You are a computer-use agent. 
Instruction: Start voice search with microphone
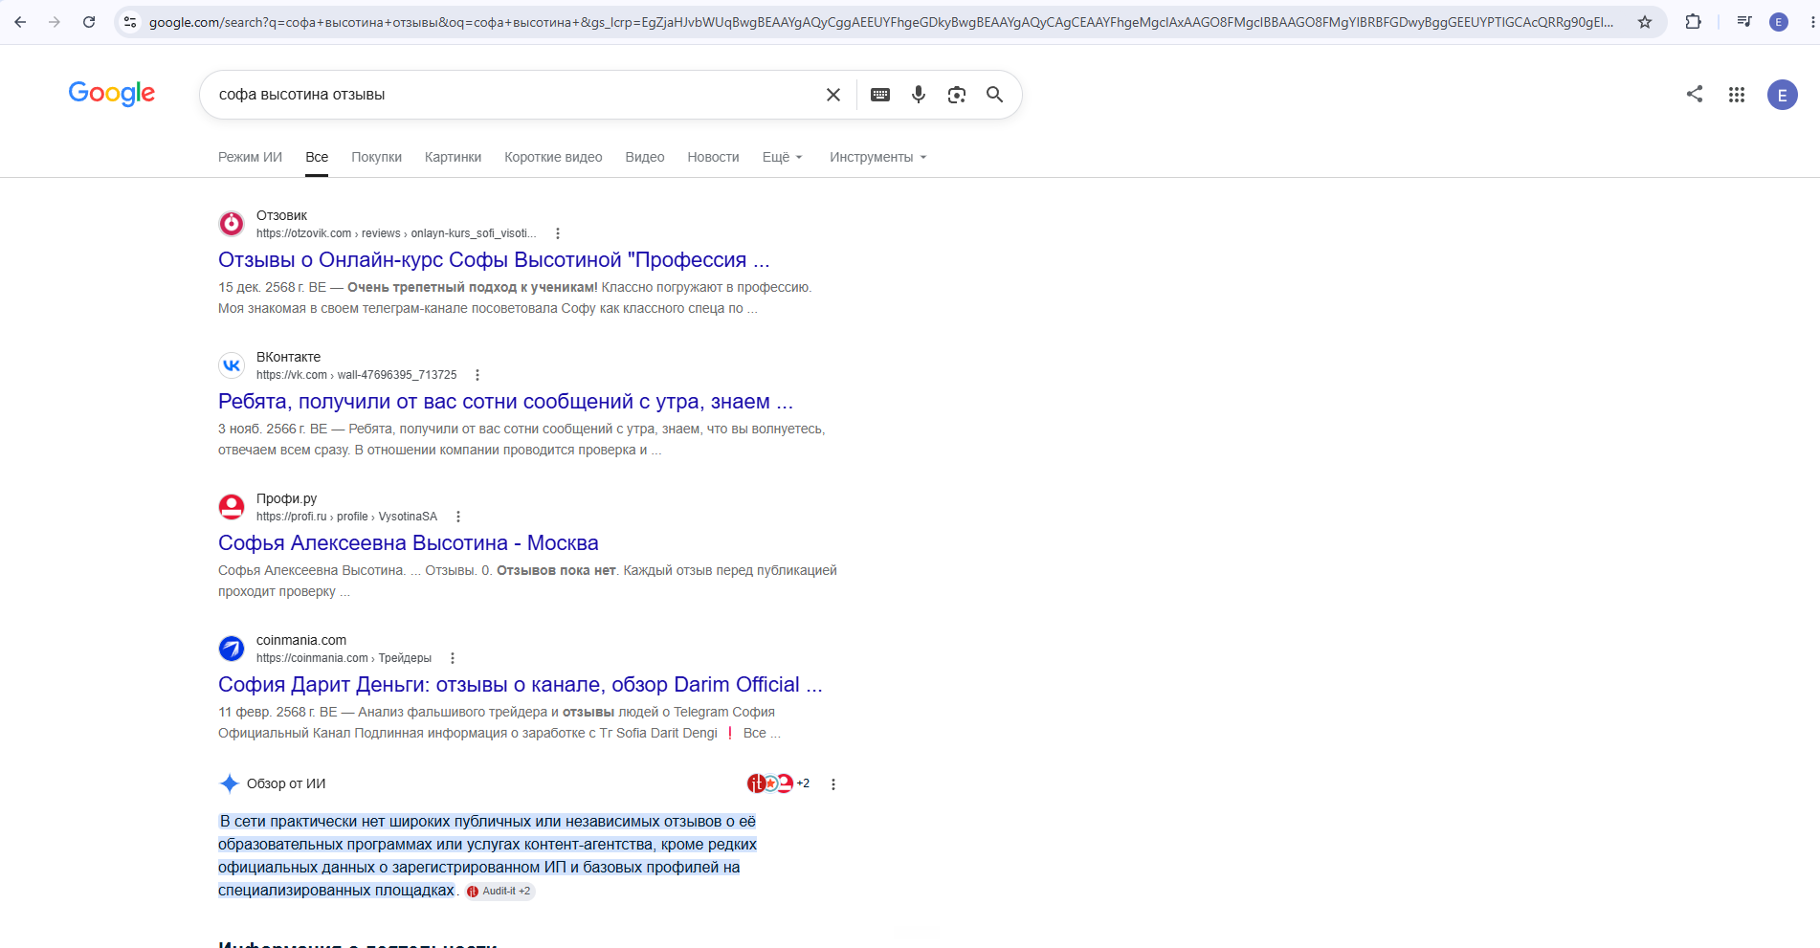click(919, 95)
